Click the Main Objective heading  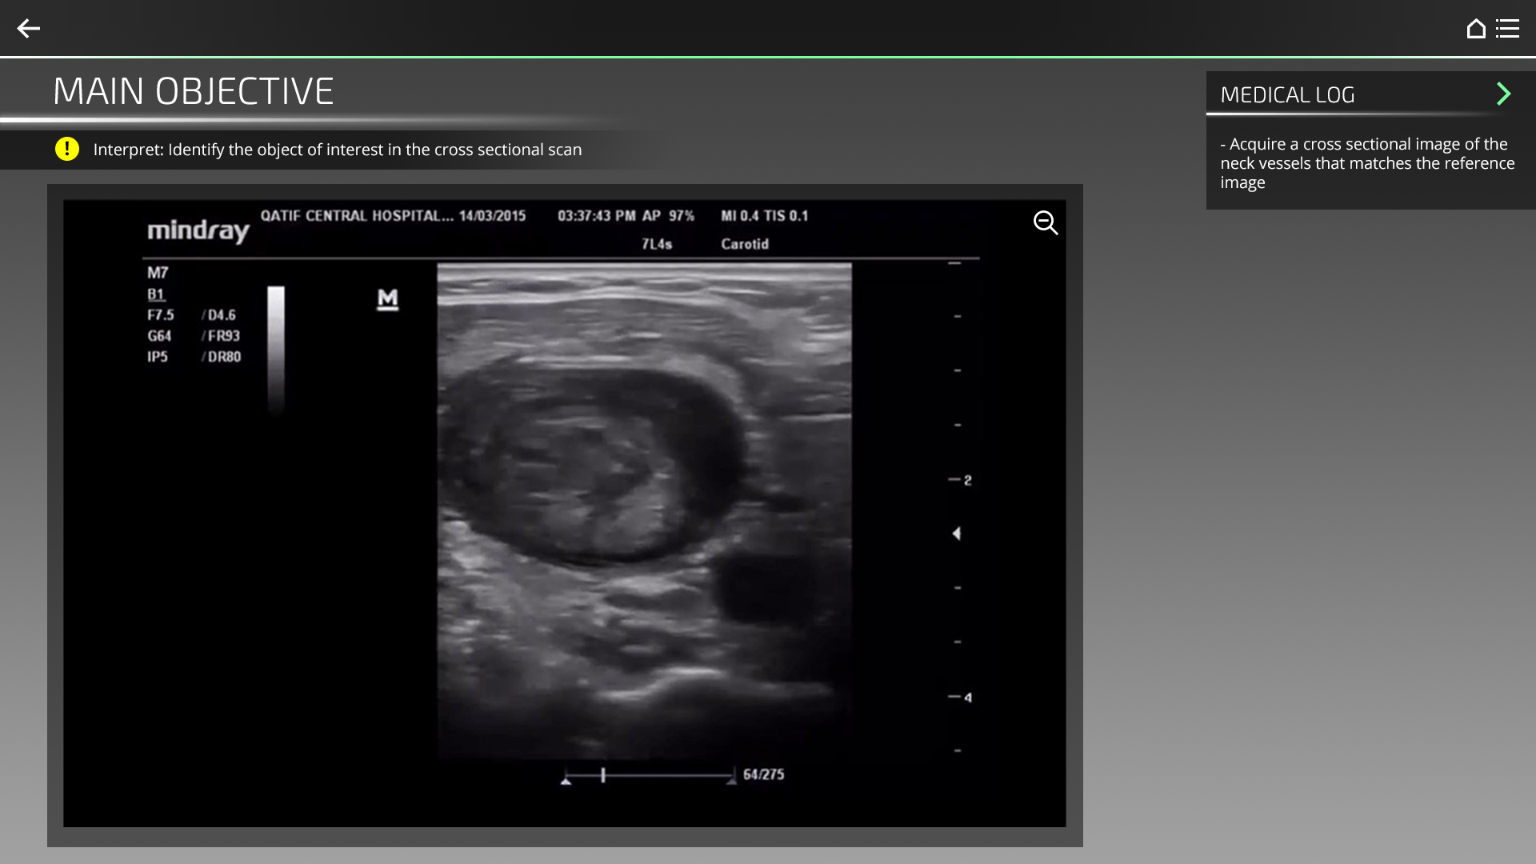tap(193, 91)
